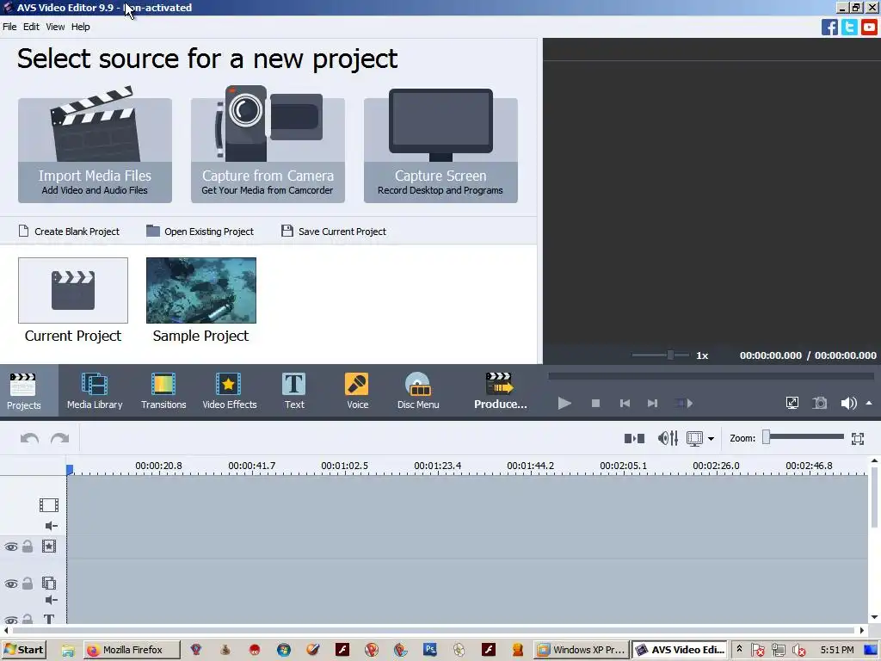The height and width of the screenshot is (661, 881).
Task: Open the Text panel
Action: pyautogui.click(x=294, y=391)
